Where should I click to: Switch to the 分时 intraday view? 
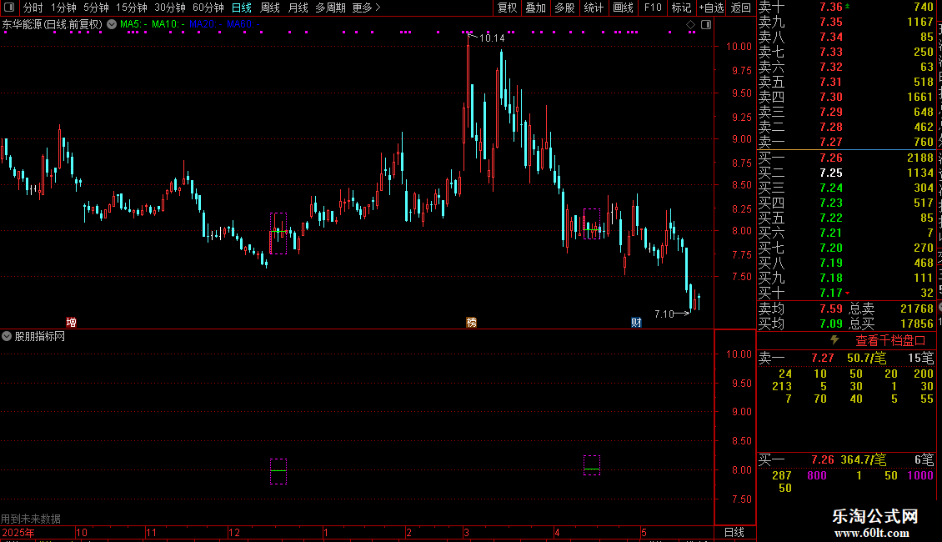33,8
